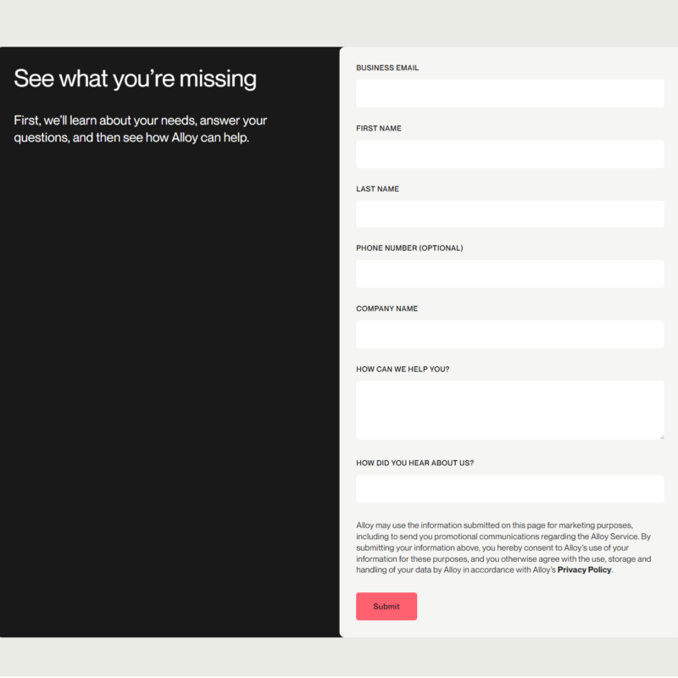This screenshot has height=678, width=678.
Task: Focus the First Name text box
Action: 509,154
